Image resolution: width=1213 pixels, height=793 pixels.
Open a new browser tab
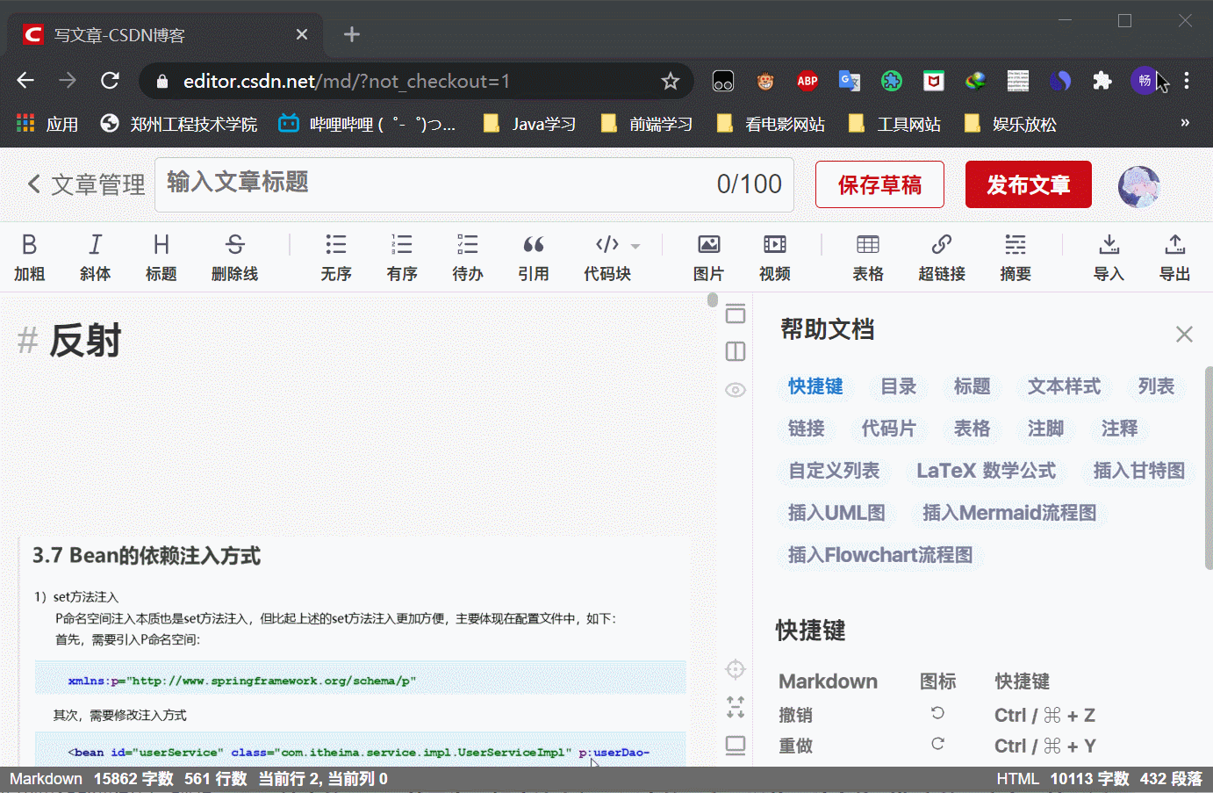point(352,34)
